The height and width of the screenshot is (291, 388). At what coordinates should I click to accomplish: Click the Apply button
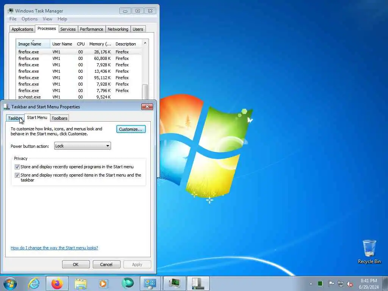[137, 264]
